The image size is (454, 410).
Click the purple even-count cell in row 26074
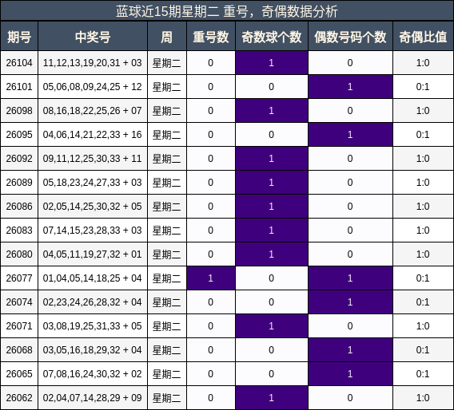coord(350,302)
